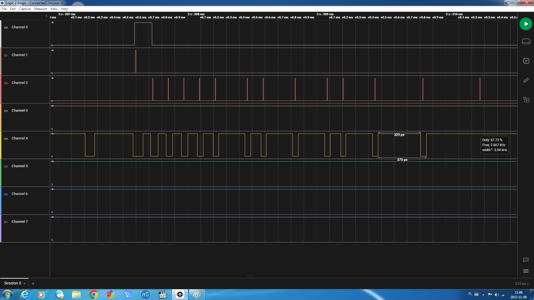This screenshot has height=300, width=534.
Task: Open the Measurements ruler icon panel
Action: [x=526, y=80]
